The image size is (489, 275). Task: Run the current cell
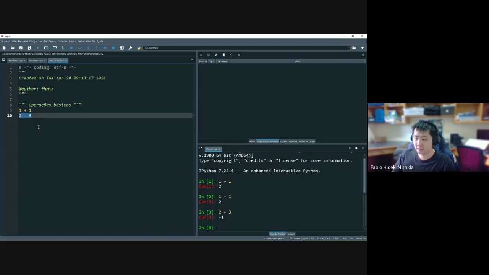click(x=46, y=48)
